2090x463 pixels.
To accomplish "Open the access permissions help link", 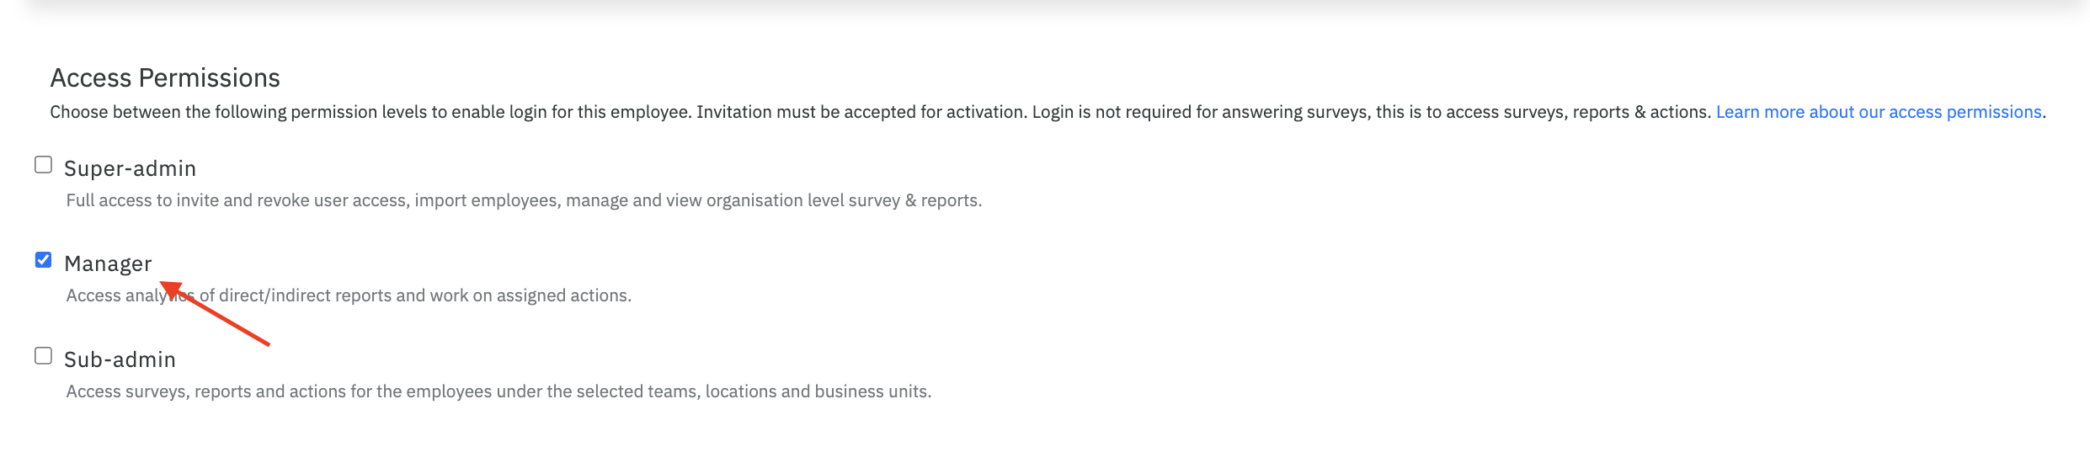I will point(1879,112).
